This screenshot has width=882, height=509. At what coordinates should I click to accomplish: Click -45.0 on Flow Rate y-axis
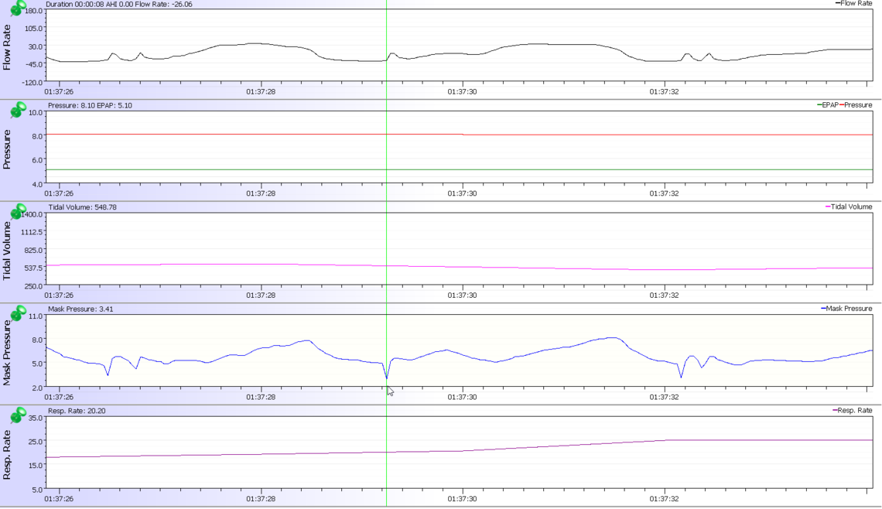34,64
